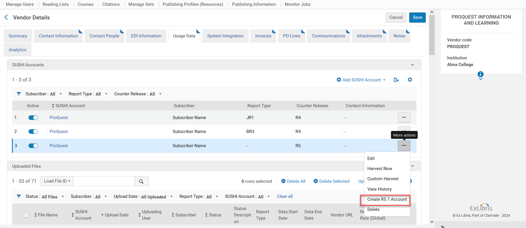Open the information icon in the side panel
The height and width of the screenshot is (228, 526).
(481, 74)
